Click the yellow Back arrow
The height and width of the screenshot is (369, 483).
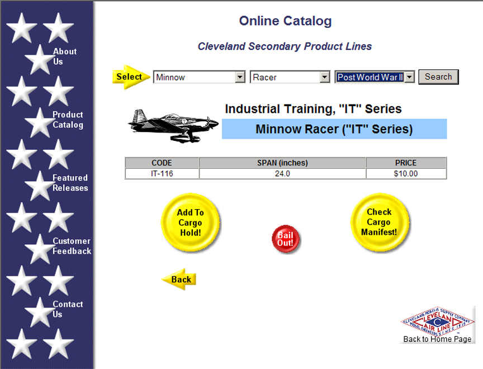click(179, 279)
